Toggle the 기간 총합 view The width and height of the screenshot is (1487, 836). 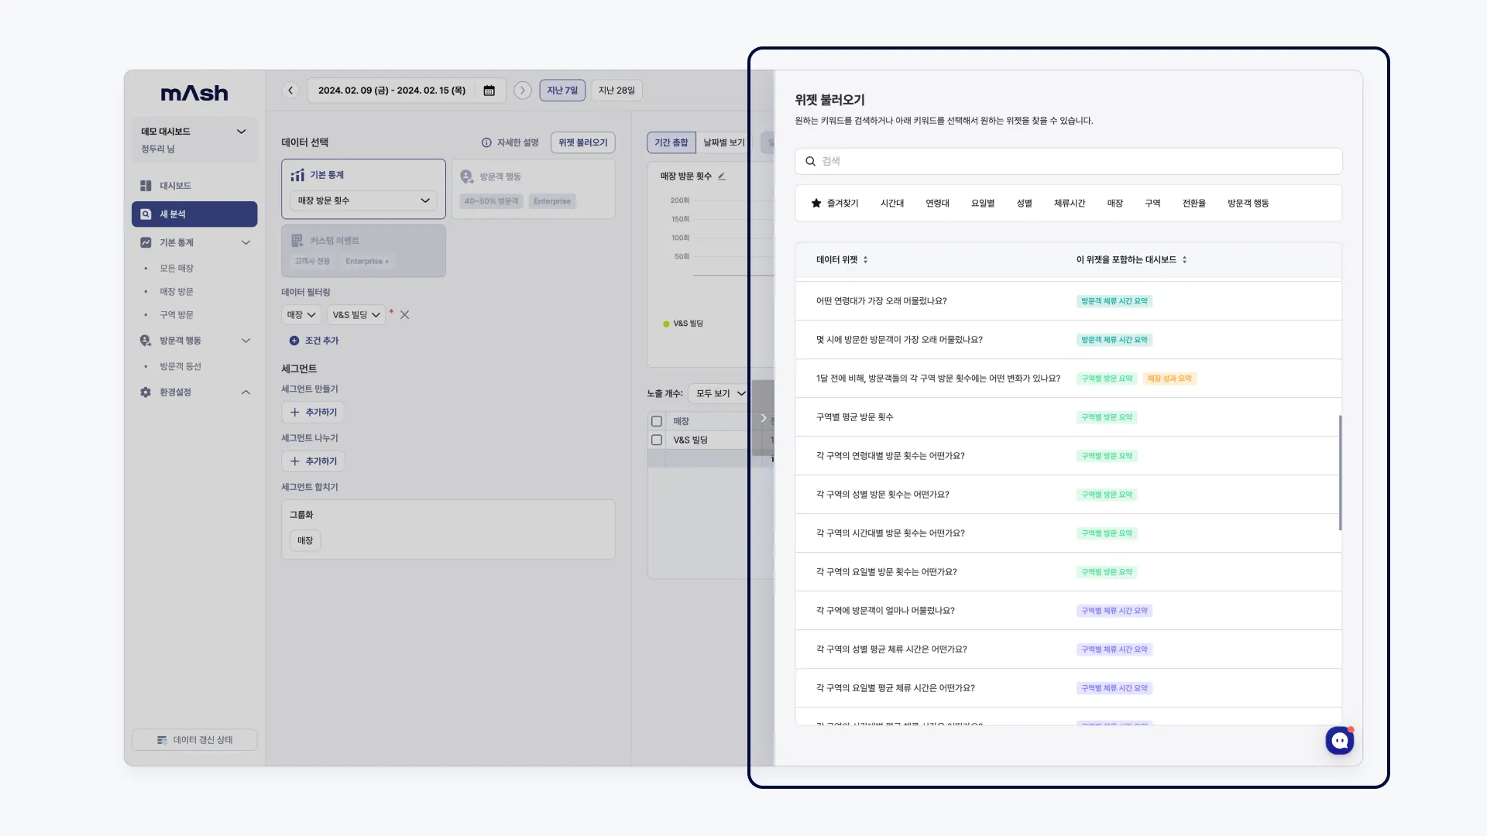coord(671,142)
